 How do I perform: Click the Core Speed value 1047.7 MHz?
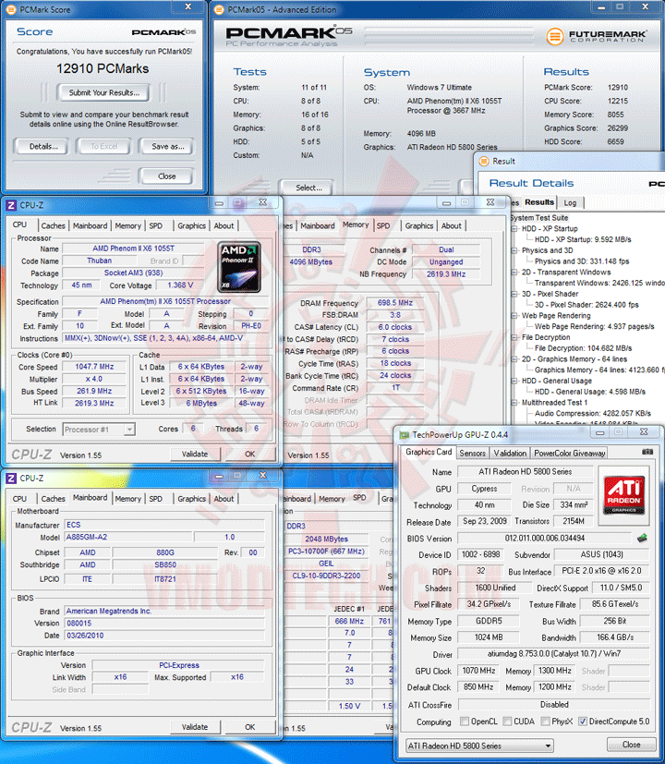coord(94,367)
